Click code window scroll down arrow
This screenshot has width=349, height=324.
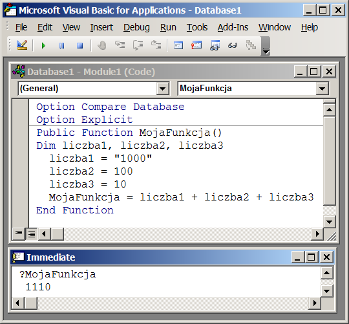point(330,222)
